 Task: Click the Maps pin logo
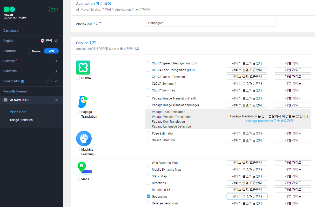point(84,169)
